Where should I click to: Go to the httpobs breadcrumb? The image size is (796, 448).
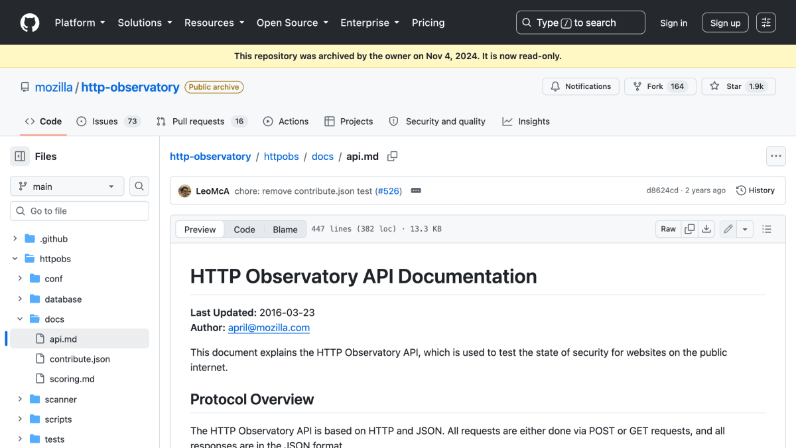click(281, 157)
